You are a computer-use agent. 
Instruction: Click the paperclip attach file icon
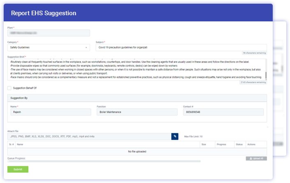[175, 136]
